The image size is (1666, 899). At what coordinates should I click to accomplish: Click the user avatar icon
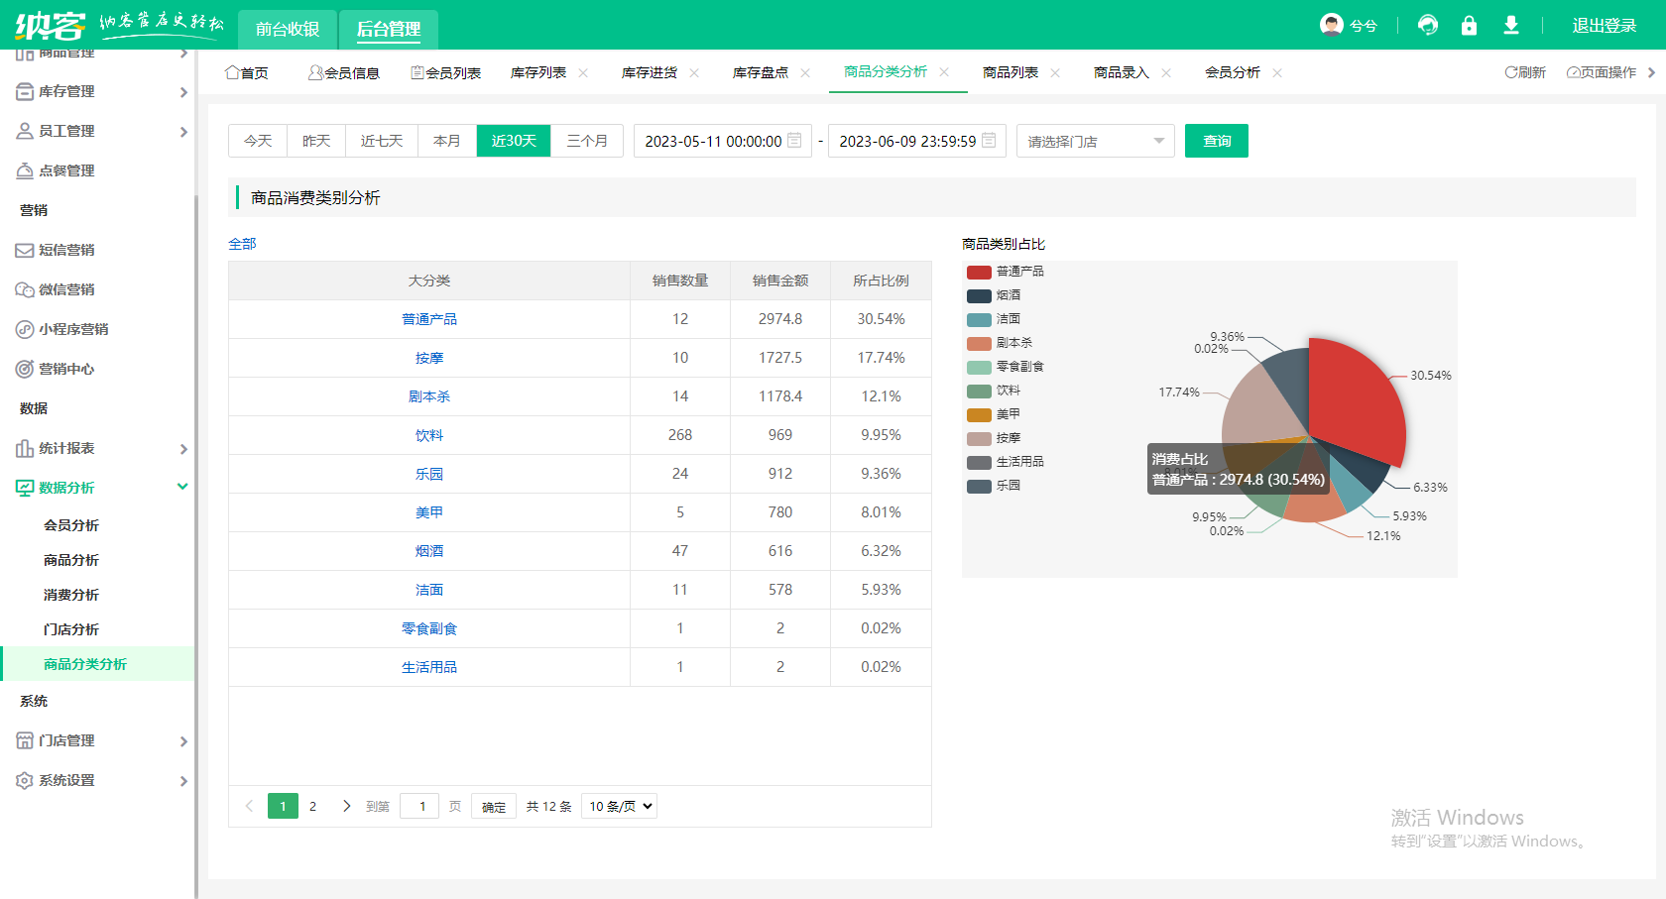[x=1331, y=25]
